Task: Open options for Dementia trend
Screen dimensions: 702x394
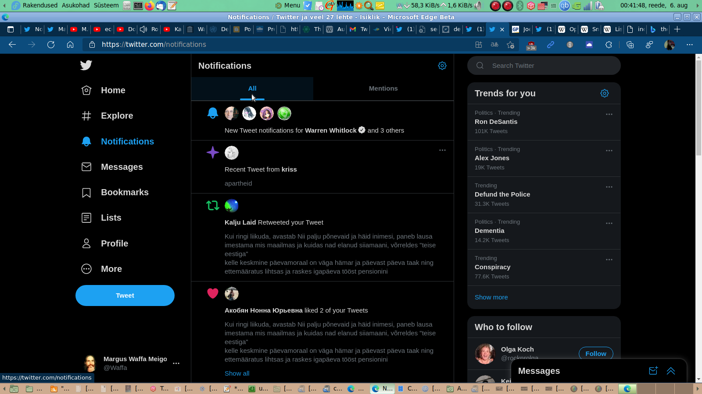Action: [x=609, y=223]
